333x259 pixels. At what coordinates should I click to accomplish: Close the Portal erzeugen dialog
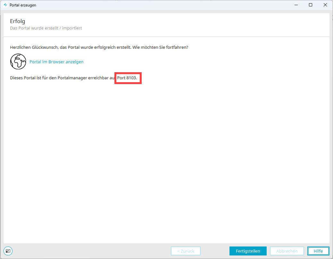pos(325,5)
